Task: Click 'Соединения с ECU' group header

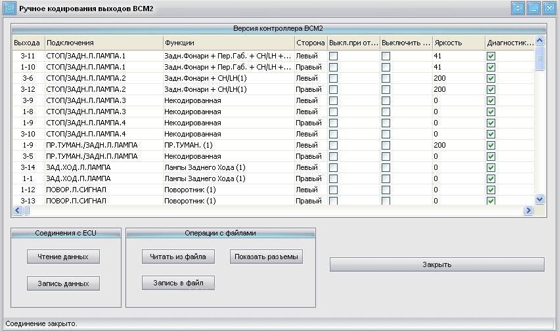Action: point(66,233)
